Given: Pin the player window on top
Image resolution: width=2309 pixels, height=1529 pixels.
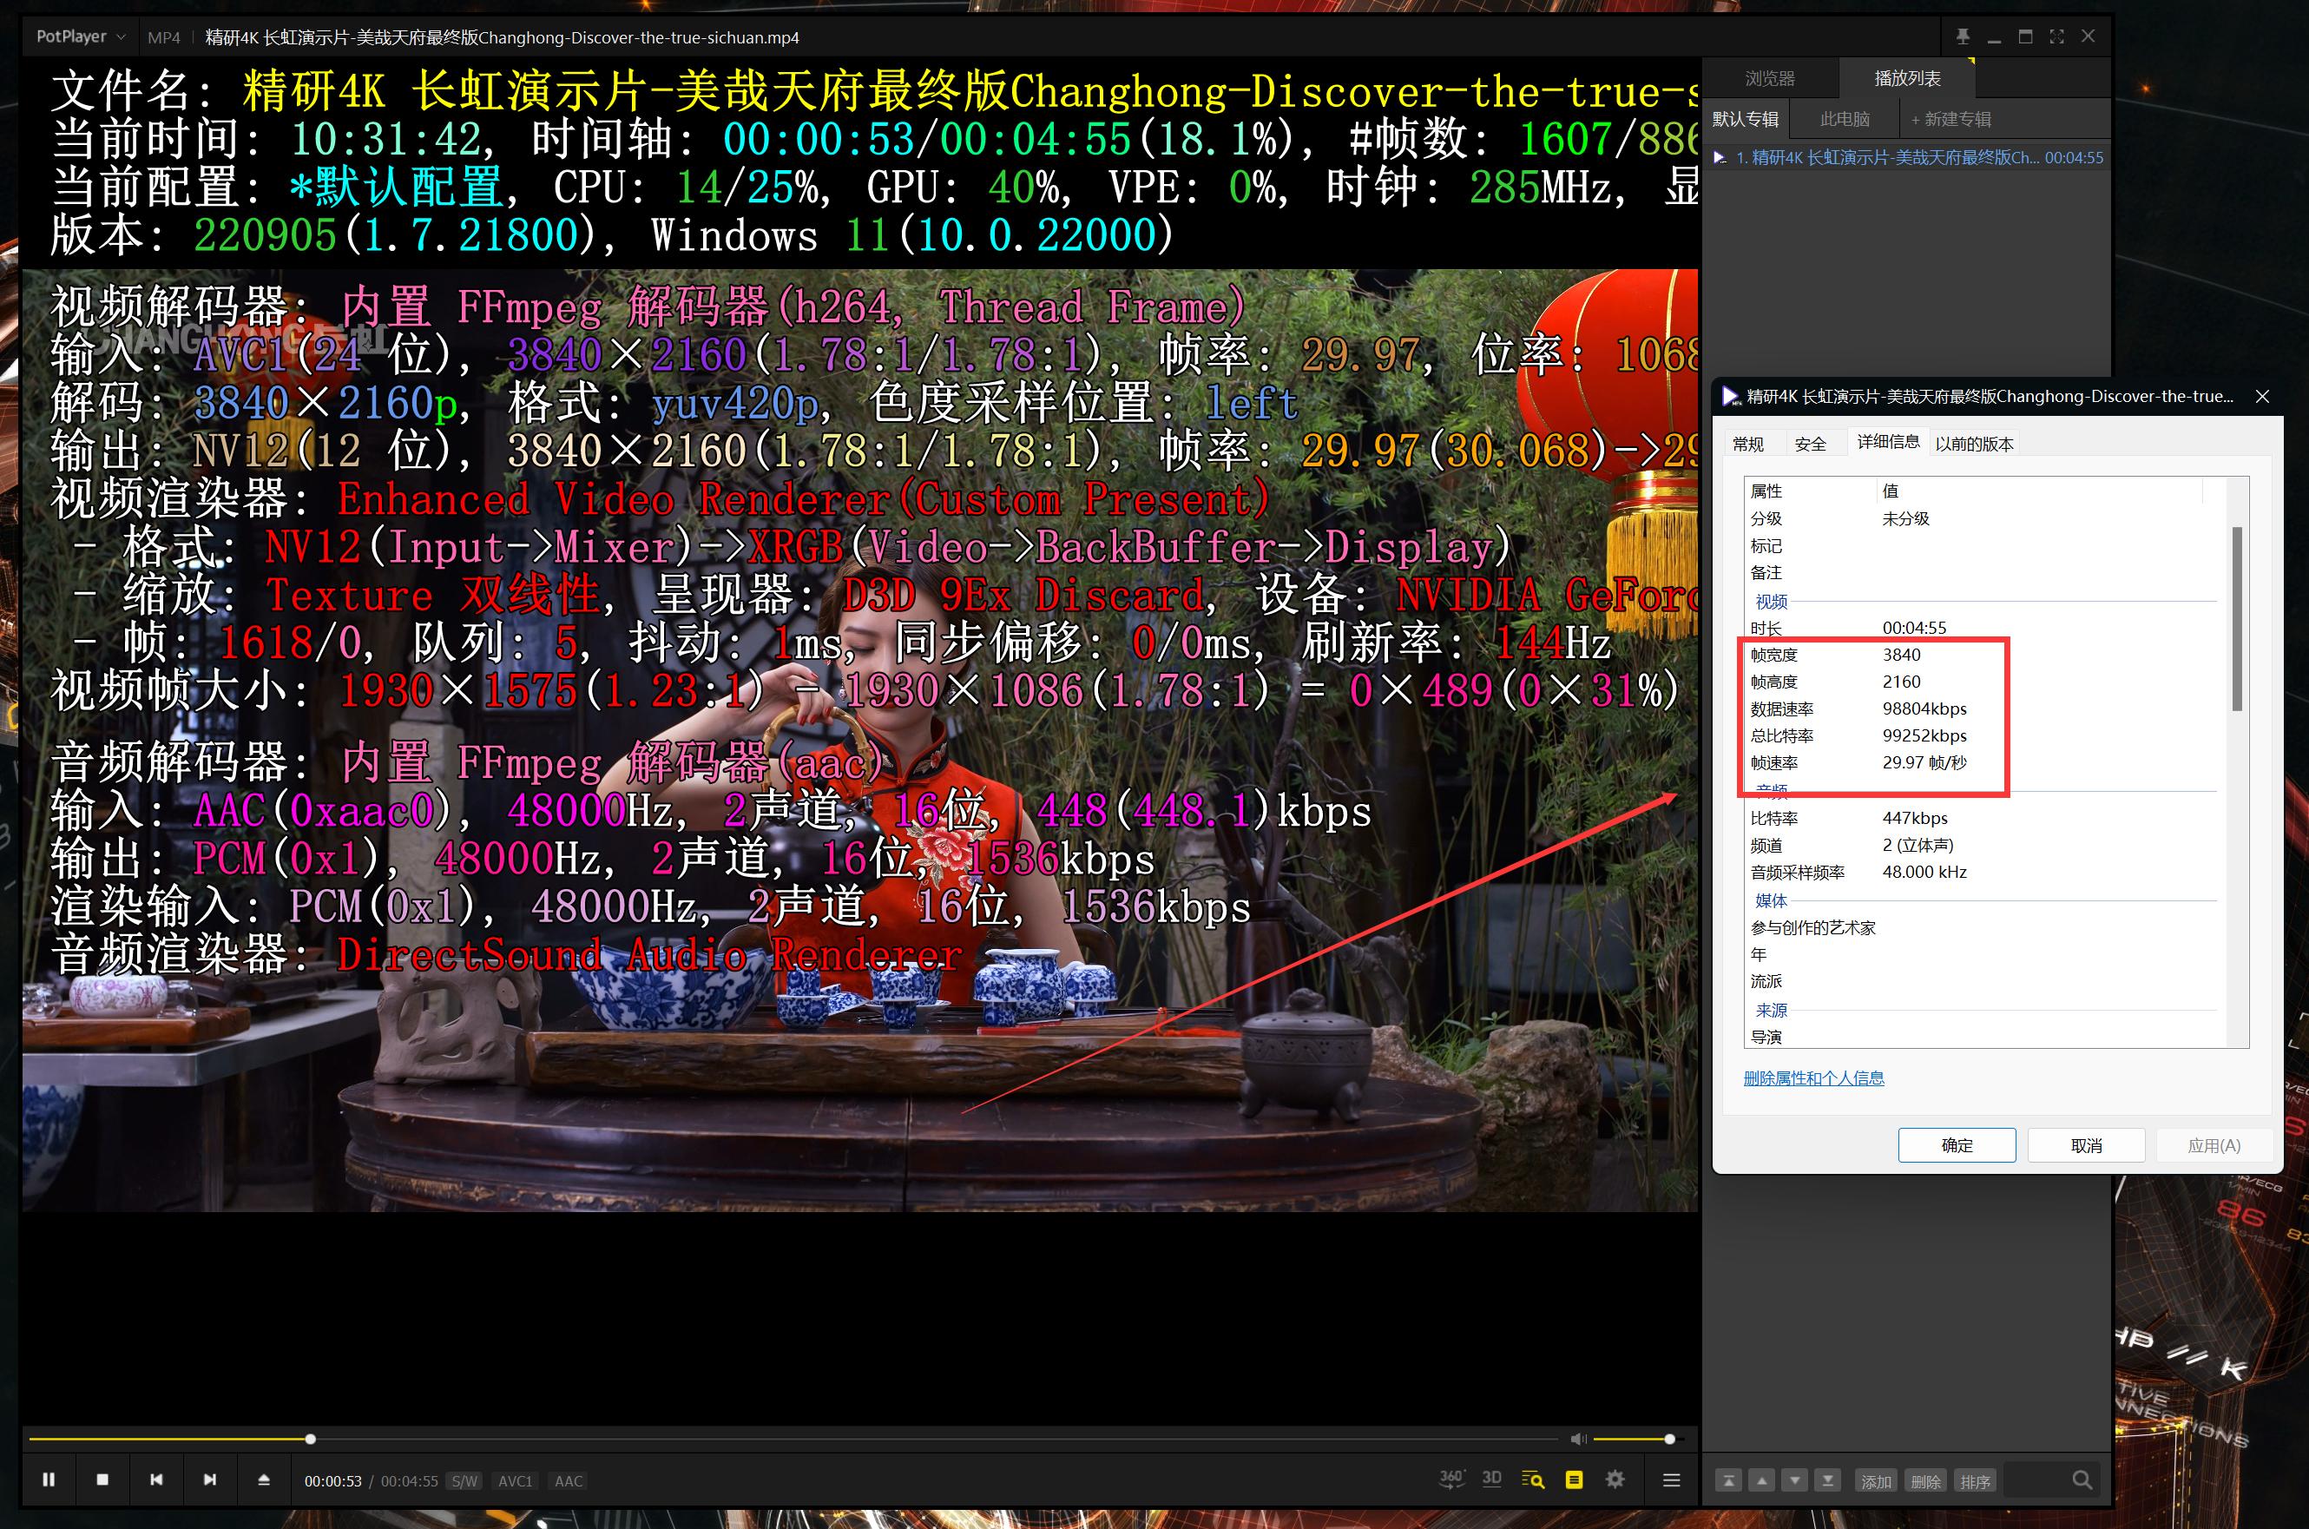Looking at the screenshot, I should click(1962, 36).
